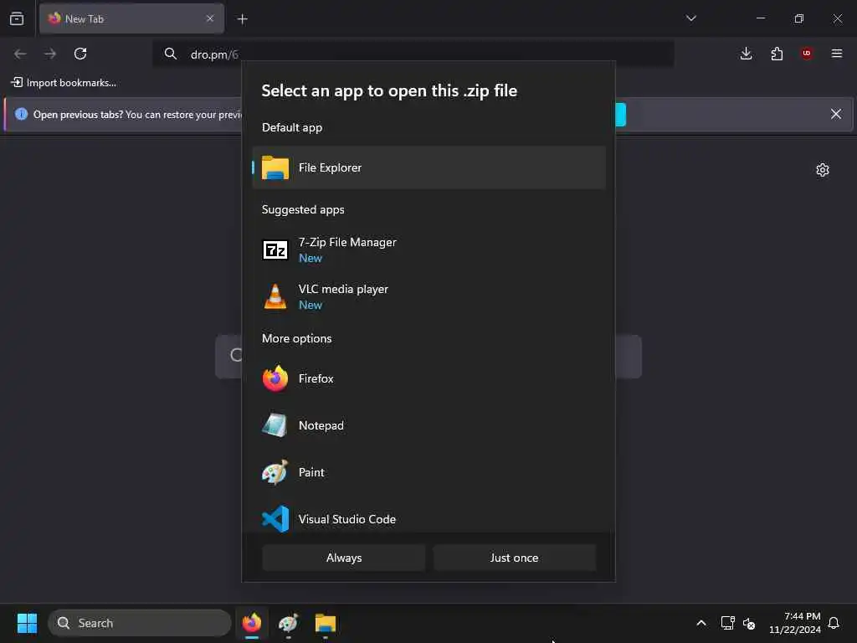Click the Always button

coord(344,558)
